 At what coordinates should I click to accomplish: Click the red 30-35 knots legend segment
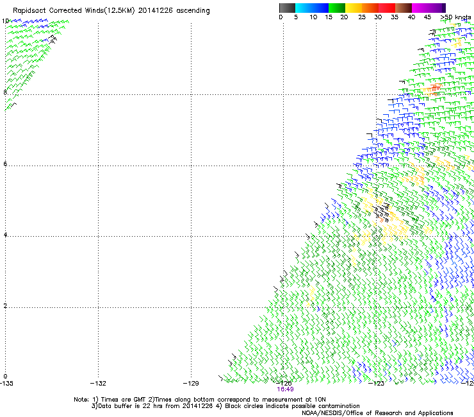pos(387,8)
